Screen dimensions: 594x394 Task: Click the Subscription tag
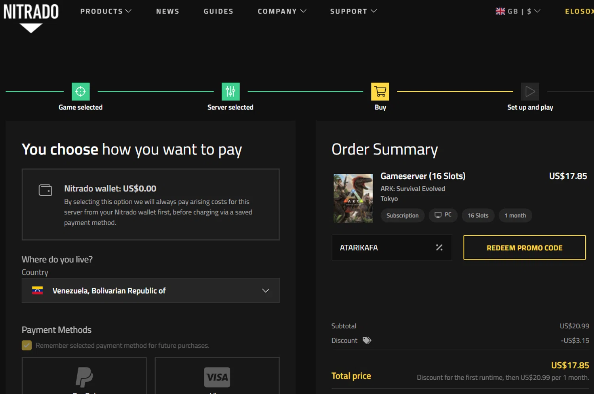pos(402,215)
